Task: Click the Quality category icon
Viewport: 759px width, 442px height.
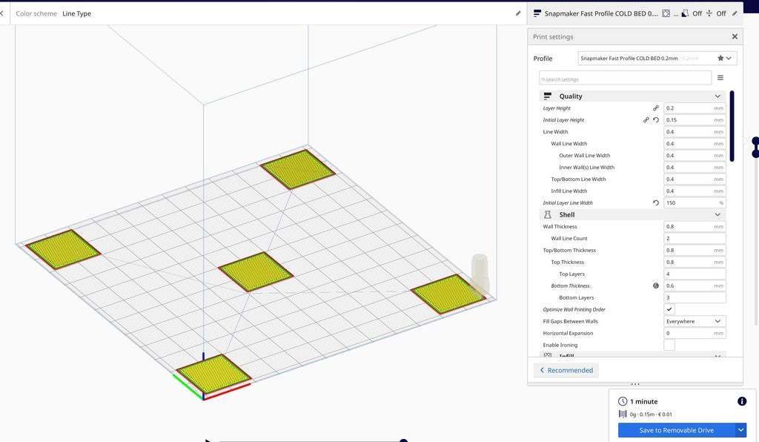Action: 548,96
